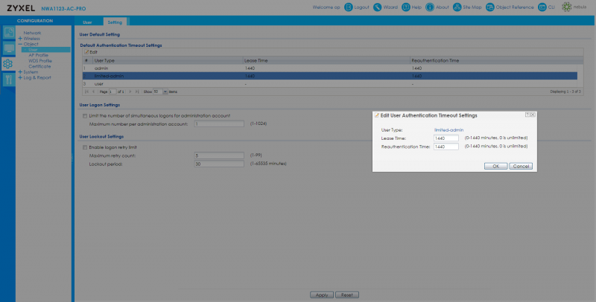The image size is (596, 302).
Task: Click the limited-admin value in the dialog
Action: [449, 129]
